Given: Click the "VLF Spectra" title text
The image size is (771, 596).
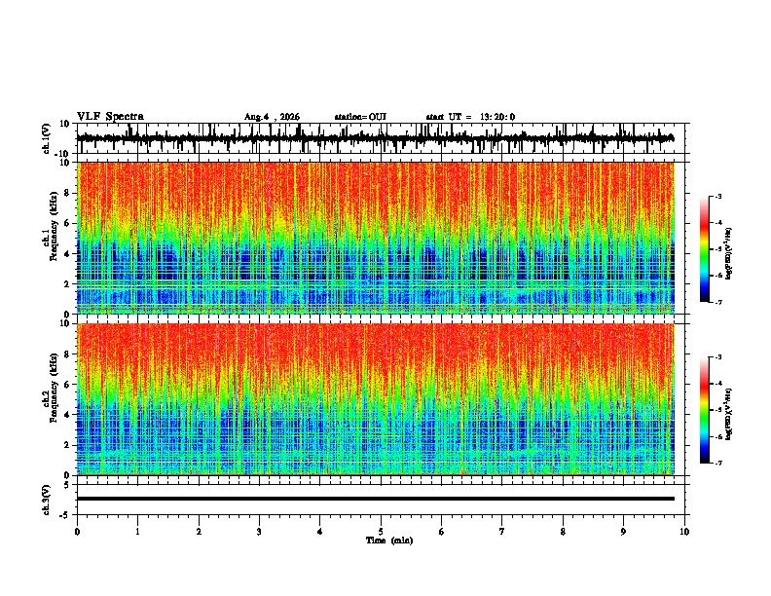Looking at the screenshot, I should pos(110,117).
